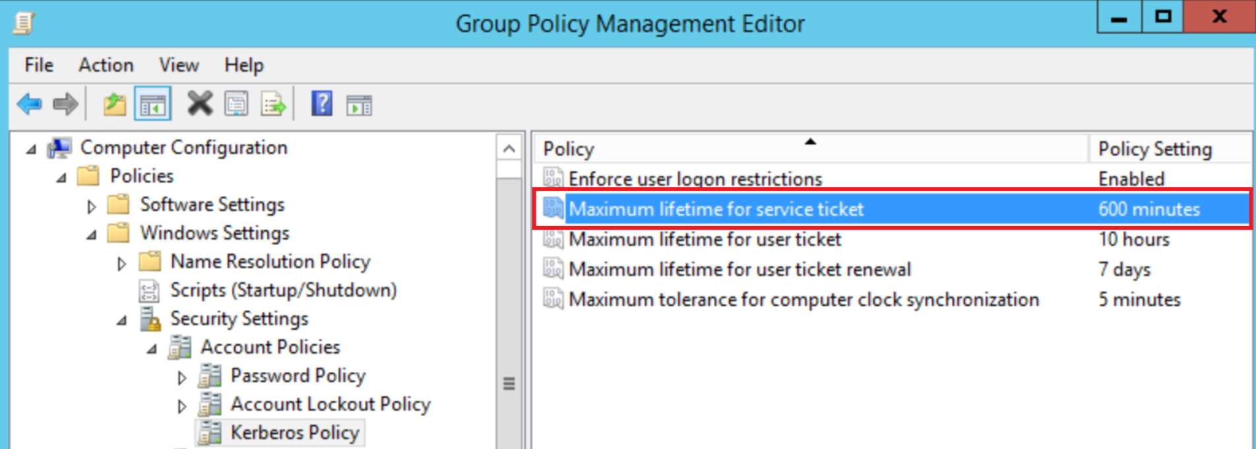The width and height of the screenshot is (1256, 449).
Task: Toggle the Show/Hide Console Tree icon
Action: click(x=152, y=104)
